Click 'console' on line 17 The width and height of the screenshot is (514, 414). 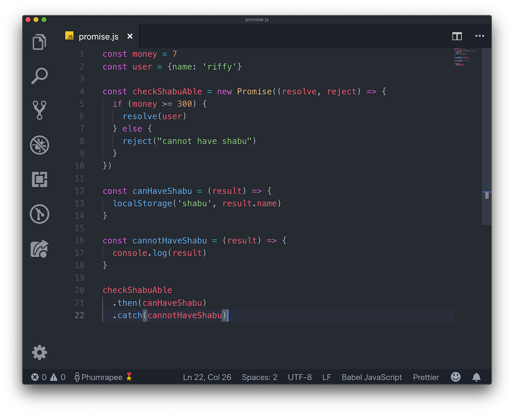(x=130, y=253)
